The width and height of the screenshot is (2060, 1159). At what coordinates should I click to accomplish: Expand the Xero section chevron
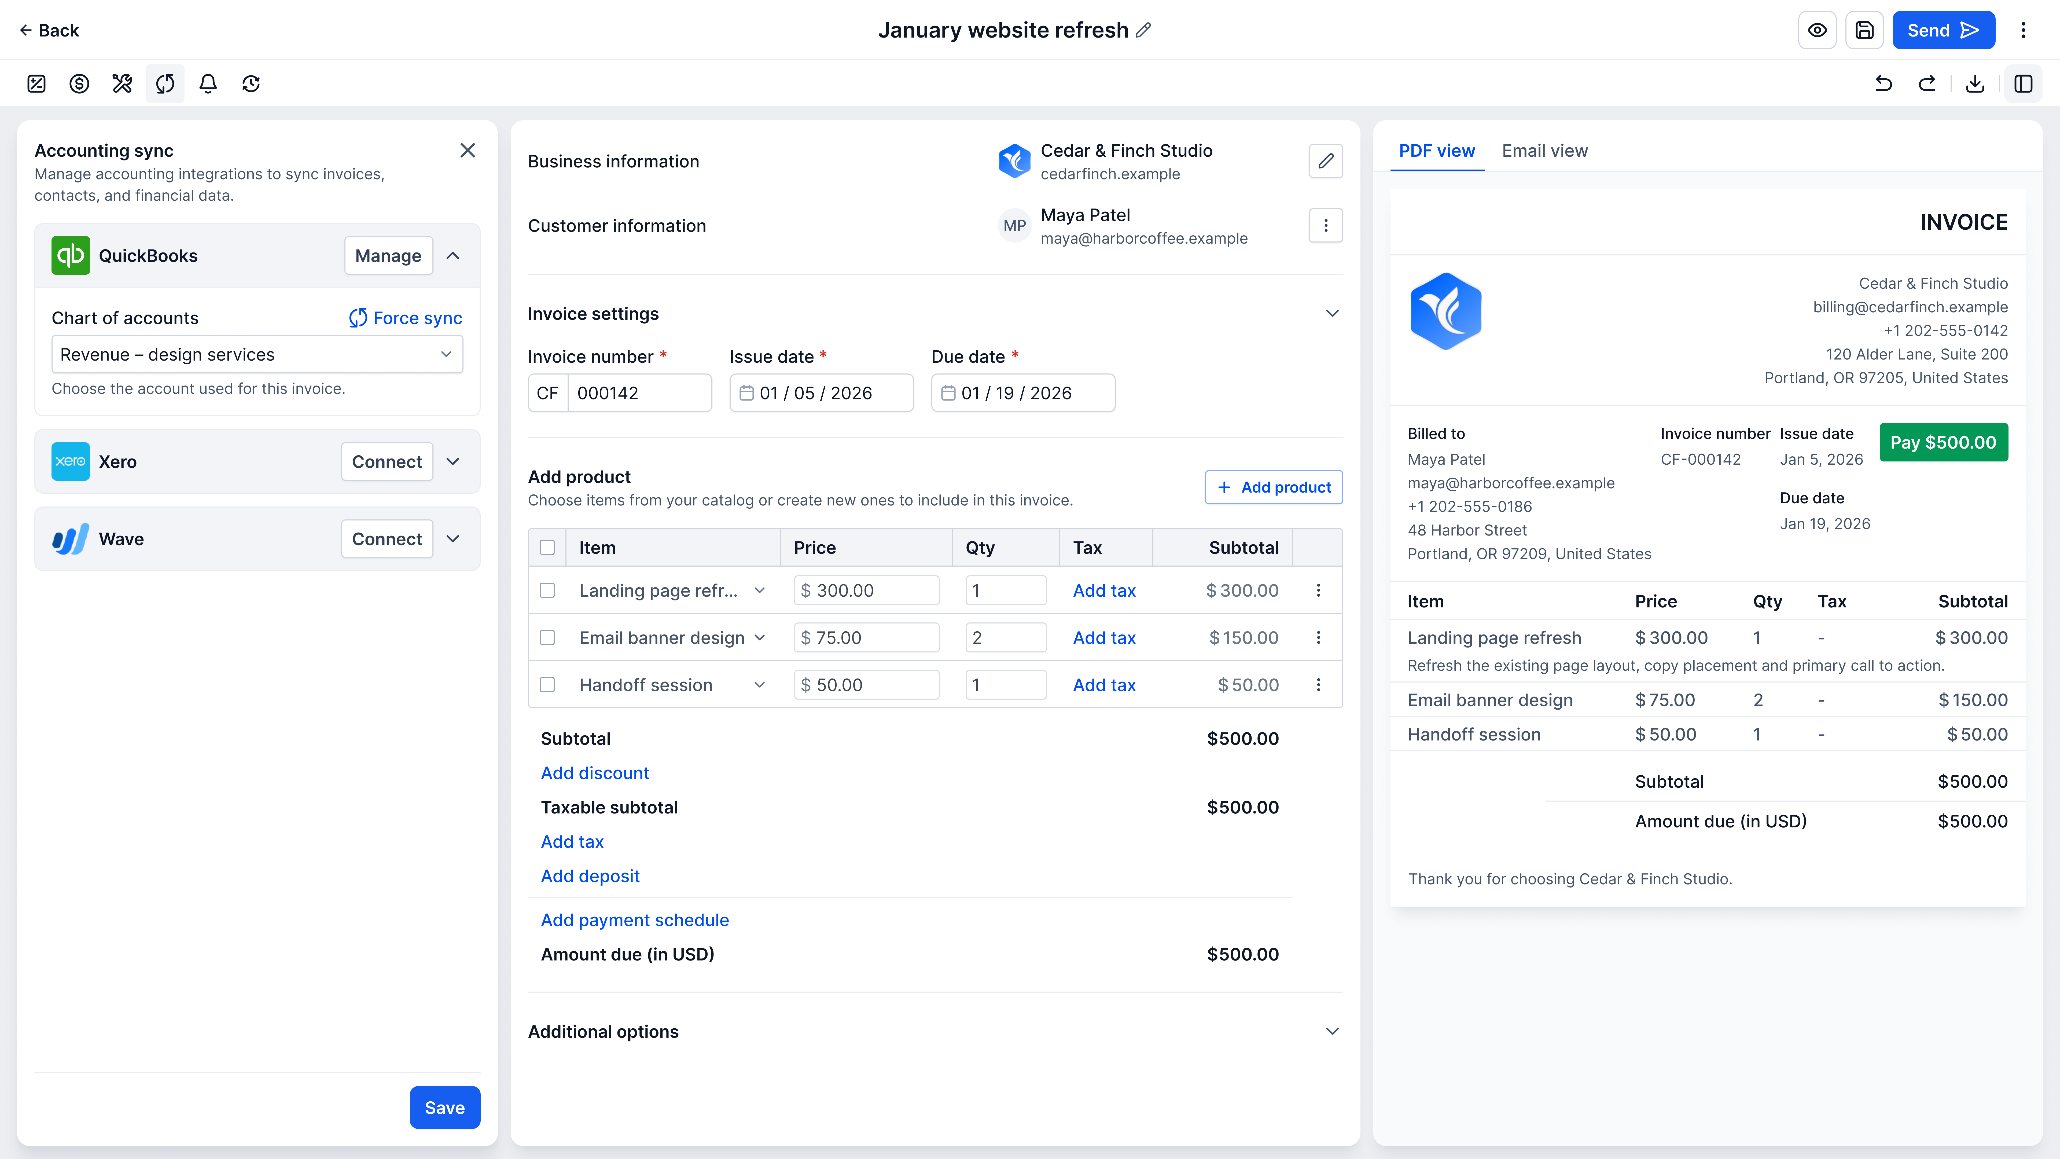[x=453, y=461]
